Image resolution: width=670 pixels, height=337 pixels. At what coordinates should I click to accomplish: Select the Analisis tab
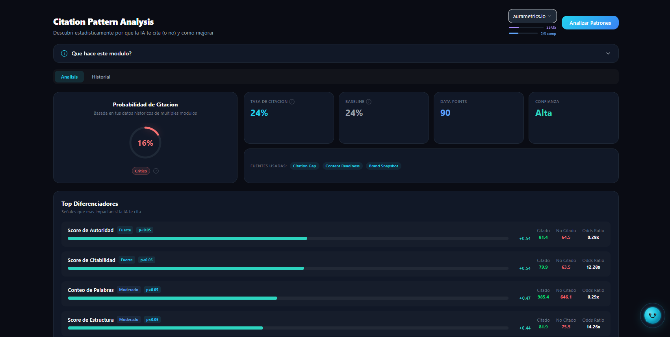tap(69, 77)
